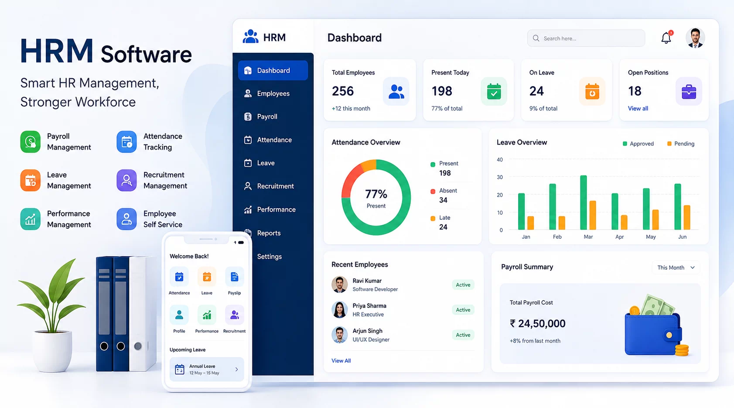Tap the Performance icon on phone

coord(207,315)
